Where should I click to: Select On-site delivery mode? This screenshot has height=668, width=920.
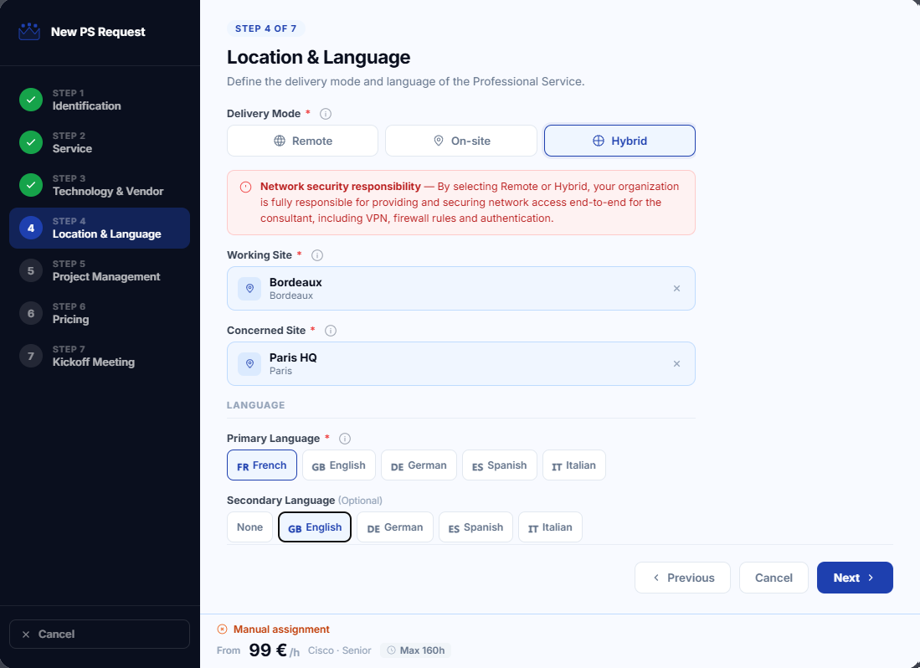(461, 141)
